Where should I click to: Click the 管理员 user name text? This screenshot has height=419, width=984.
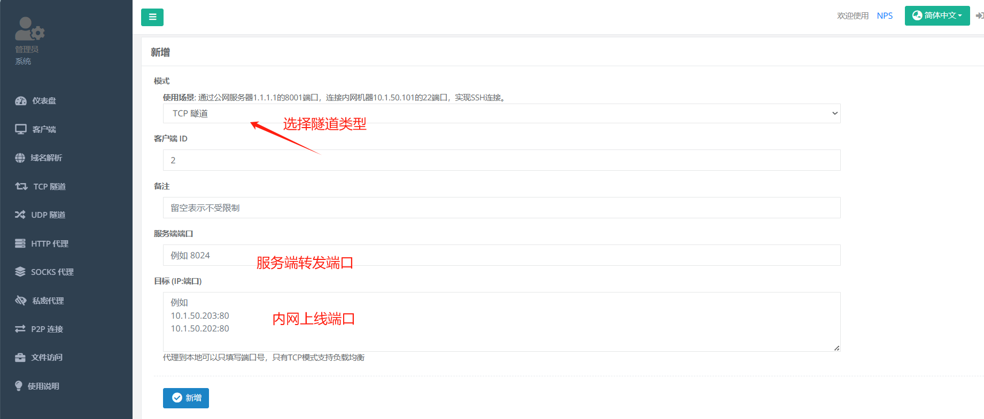coord(27,49)
